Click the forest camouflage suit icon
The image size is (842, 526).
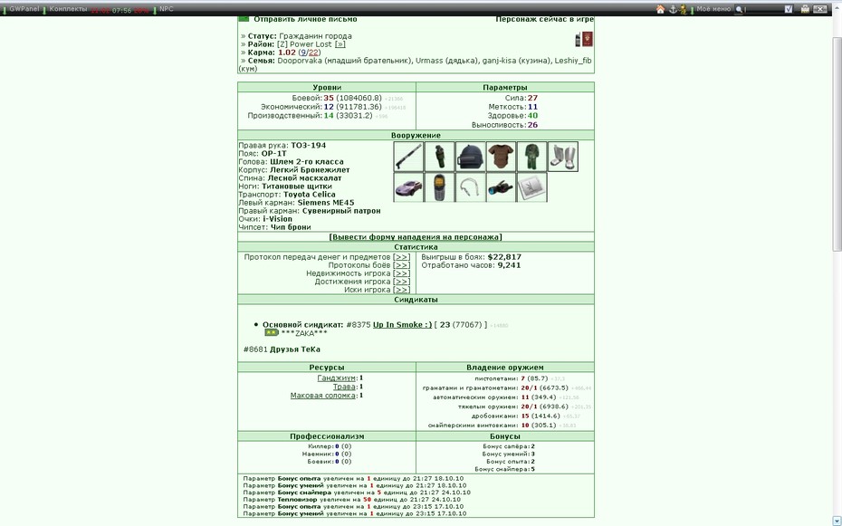(531, 157)
